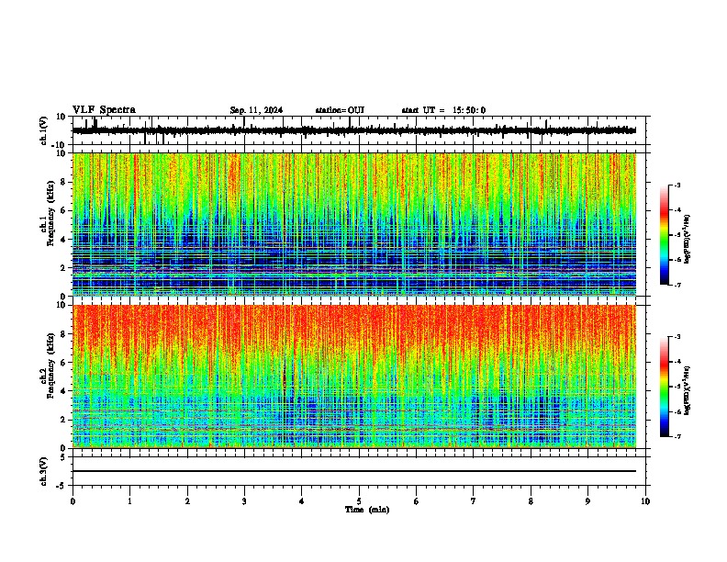The image size is (727, 562).
Task: Click the time axis tick label "10"
Action: pos(645,501)
